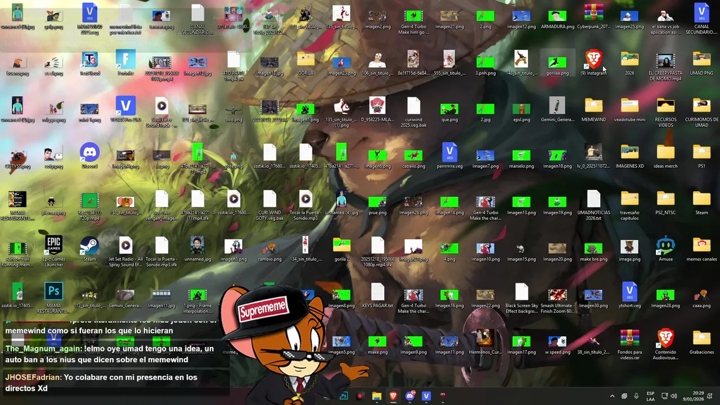Select the travesaño capitulos folder
The height and width of the screenshot is (405, 720).
[x=629, y=205]
